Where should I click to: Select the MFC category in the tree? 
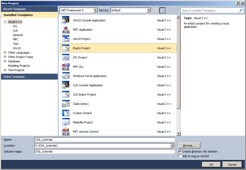16,39
